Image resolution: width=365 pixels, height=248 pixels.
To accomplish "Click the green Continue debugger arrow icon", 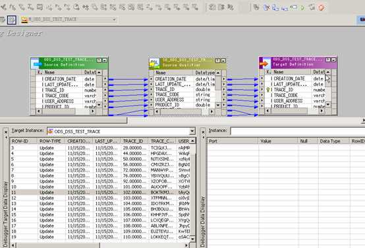I will point(302,8).
